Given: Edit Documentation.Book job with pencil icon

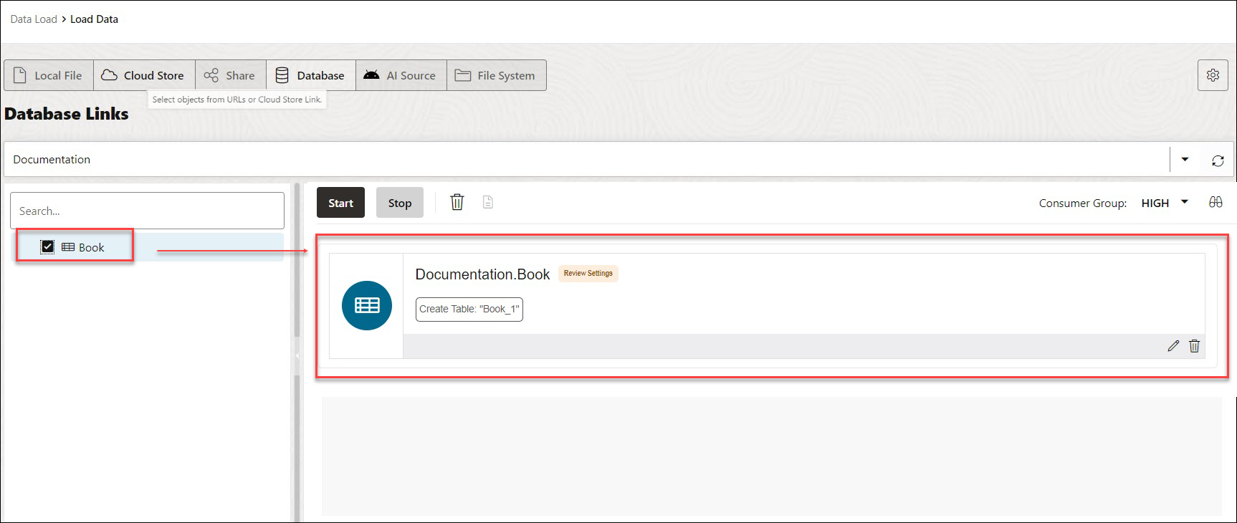Looking at the screenshot, I should click(1173, 346).
